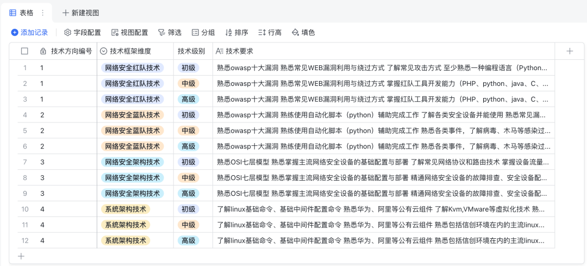Select row 7 网络安全架构技术 tag
This screenshot has width=587, height=266.
coord(133,162)
